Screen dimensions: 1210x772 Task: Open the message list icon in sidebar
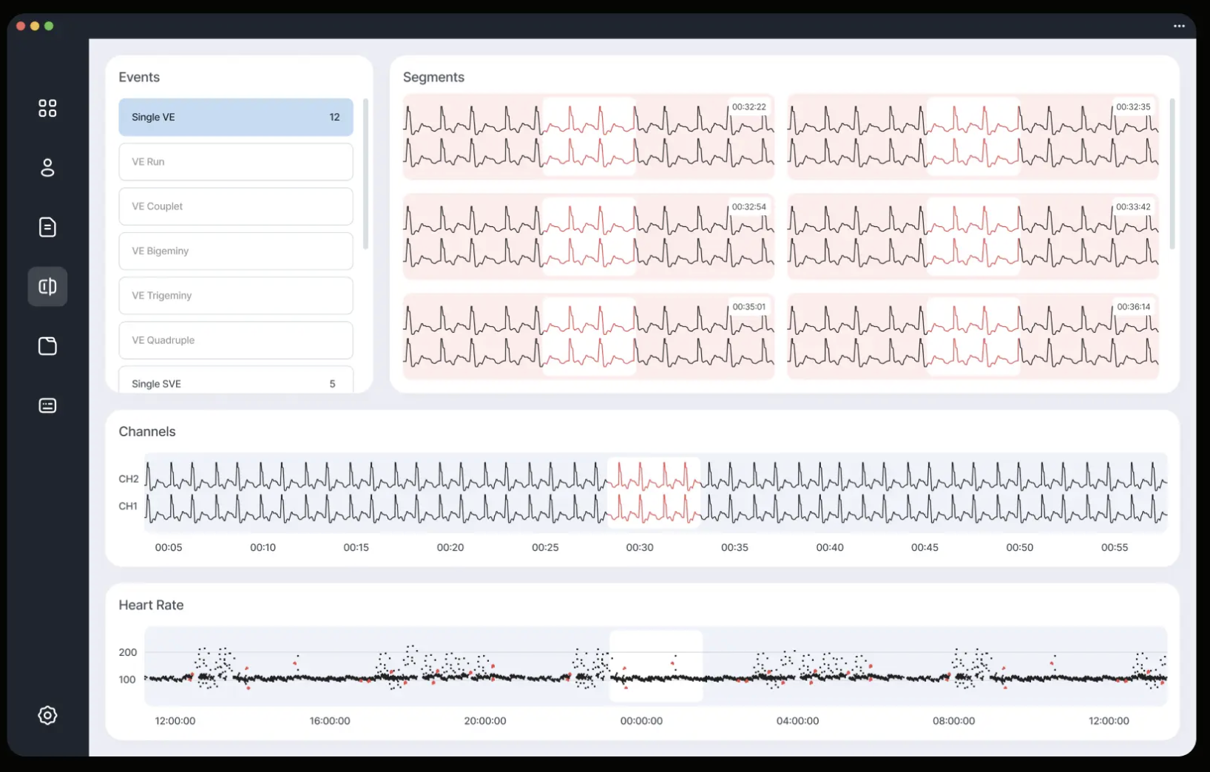[x=47, y=405]
